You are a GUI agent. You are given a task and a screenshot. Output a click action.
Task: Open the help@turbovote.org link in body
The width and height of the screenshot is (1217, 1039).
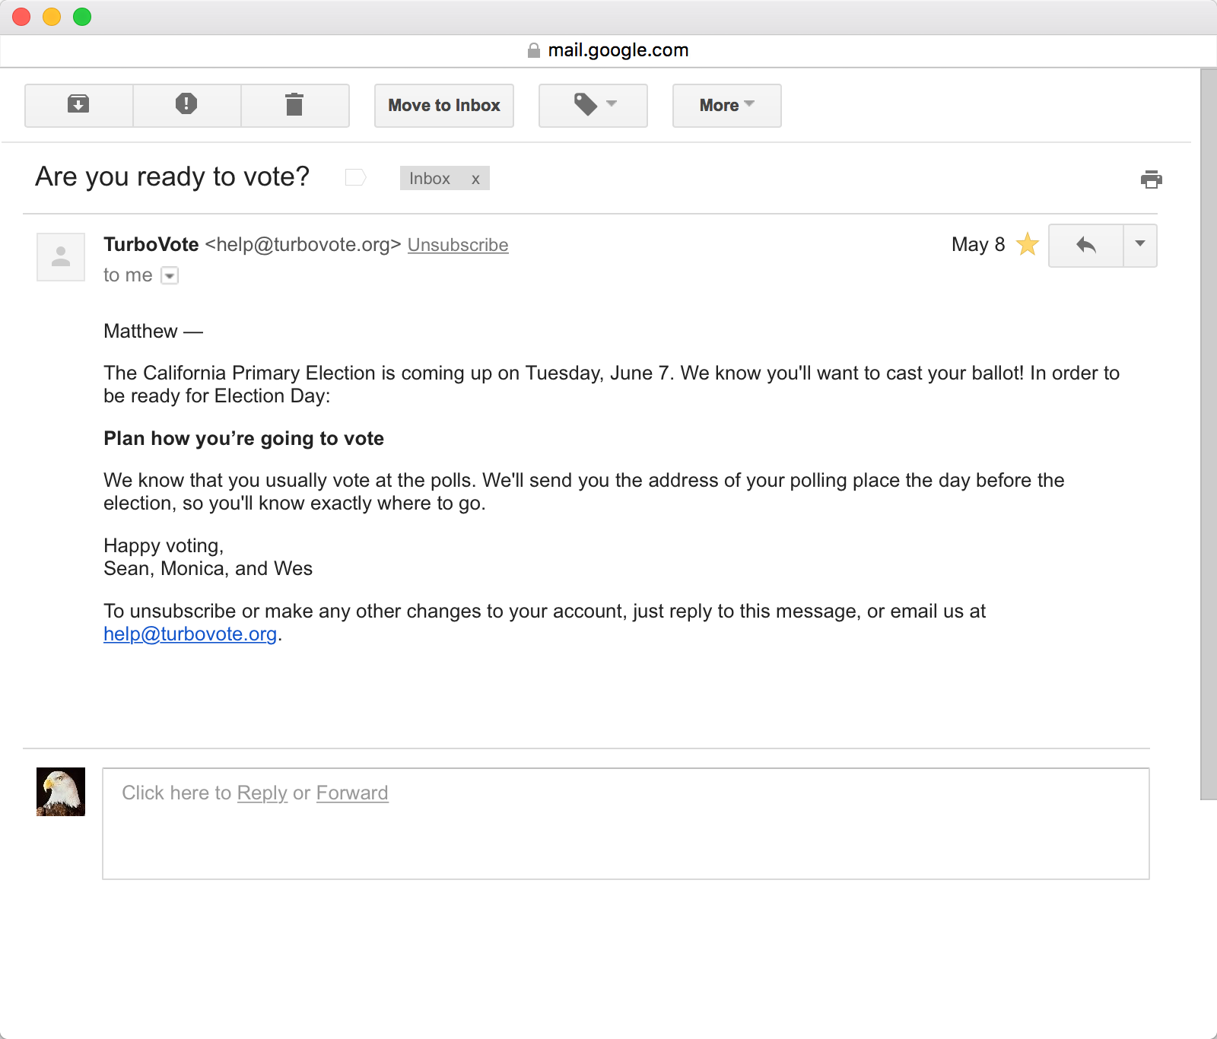click(190, 634)
